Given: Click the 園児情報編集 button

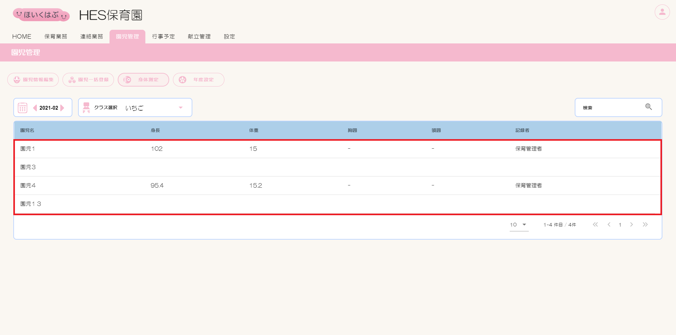Looking at the screenshot, I should [33, 80].
